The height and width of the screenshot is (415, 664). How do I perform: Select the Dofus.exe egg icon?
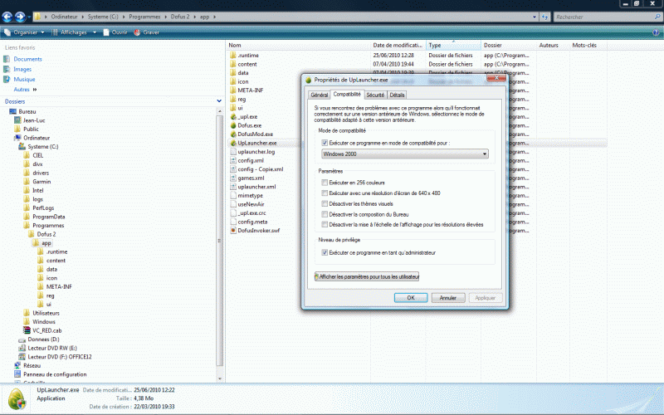pyautogui.click(x=233, y=125)
